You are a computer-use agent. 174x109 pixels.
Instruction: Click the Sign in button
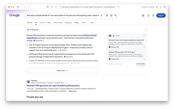[161, 15]
